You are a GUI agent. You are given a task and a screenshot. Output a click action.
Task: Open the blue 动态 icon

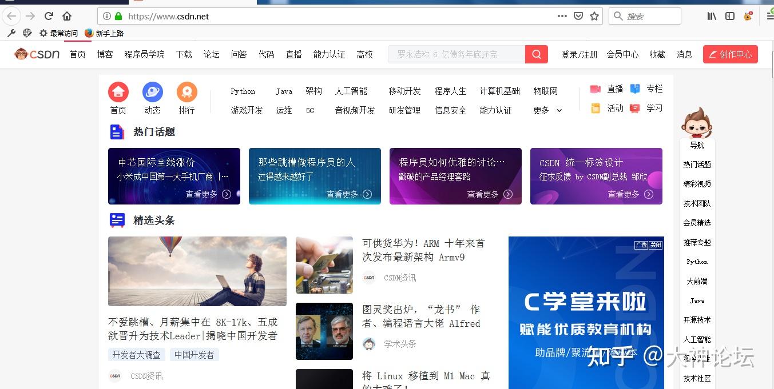click(153, 92)
